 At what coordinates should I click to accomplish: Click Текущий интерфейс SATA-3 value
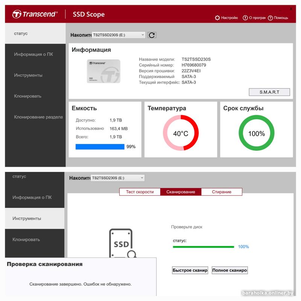[x=189, y=82]
